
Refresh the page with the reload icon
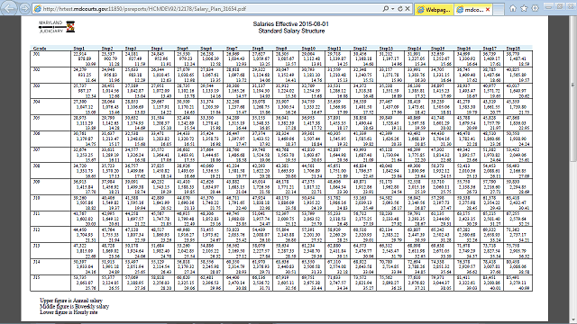[x=400, y=8]
